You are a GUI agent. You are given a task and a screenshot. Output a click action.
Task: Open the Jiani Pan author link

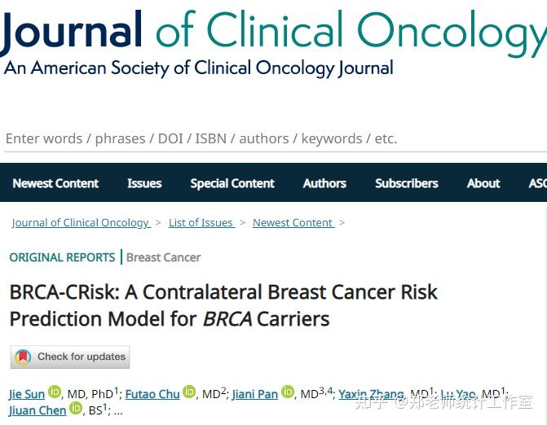tap(255, 394)
